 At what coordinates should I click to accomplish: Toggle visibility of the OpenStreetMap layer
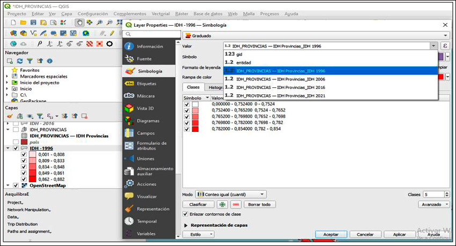point(16,185)
